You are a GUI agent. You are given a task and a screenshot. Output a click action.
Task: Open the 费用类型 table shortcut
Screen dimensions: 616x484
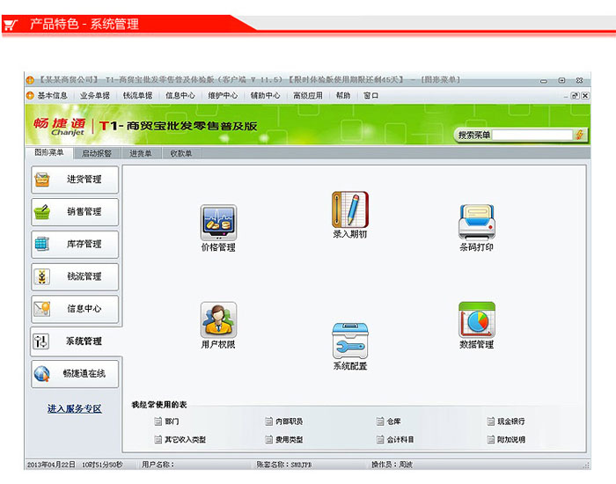(x=290, y=440)
